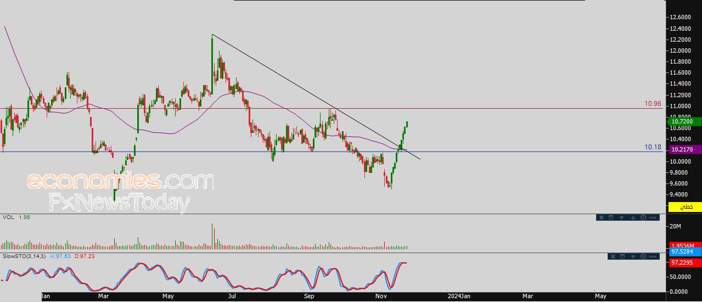Click the 9.4000 price axis label

[x=680, y=194]
